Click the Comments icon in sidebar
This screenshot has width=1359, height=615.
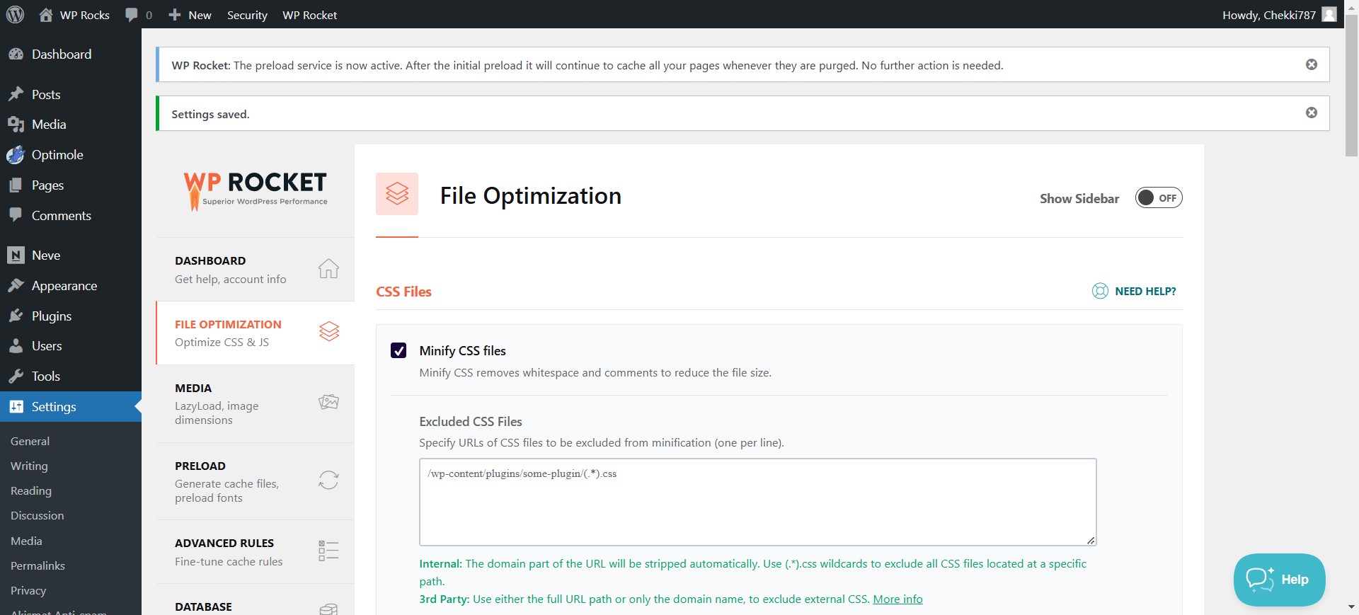click(x=16, y=214)
